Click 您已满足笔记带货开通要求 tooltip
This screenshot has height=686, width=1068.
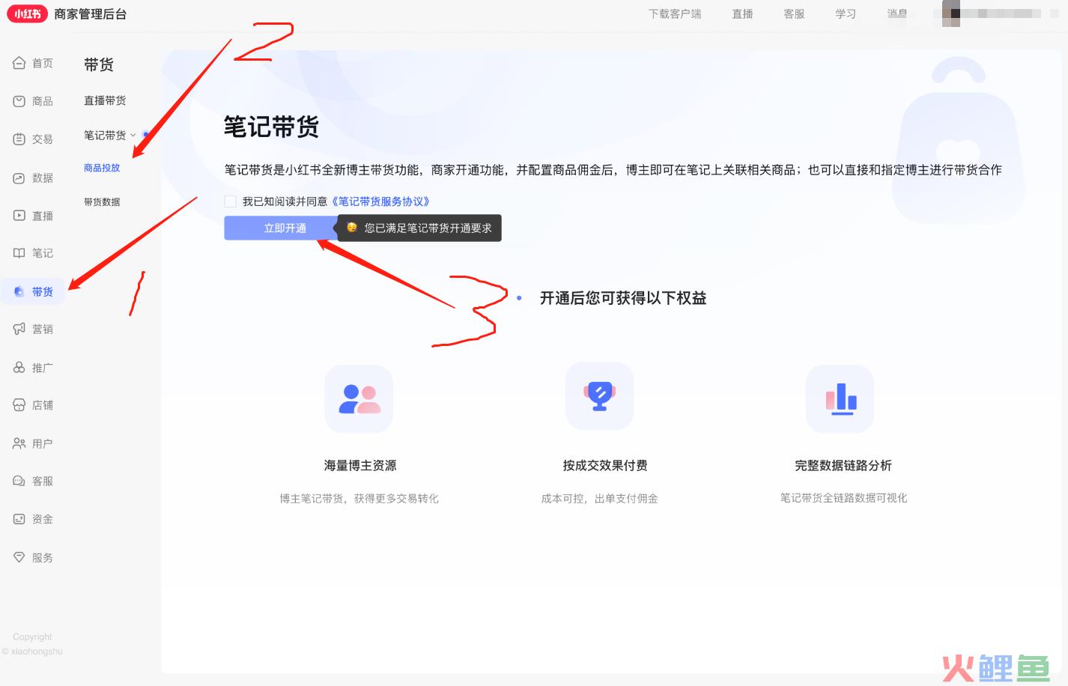[x=419, y=228]
